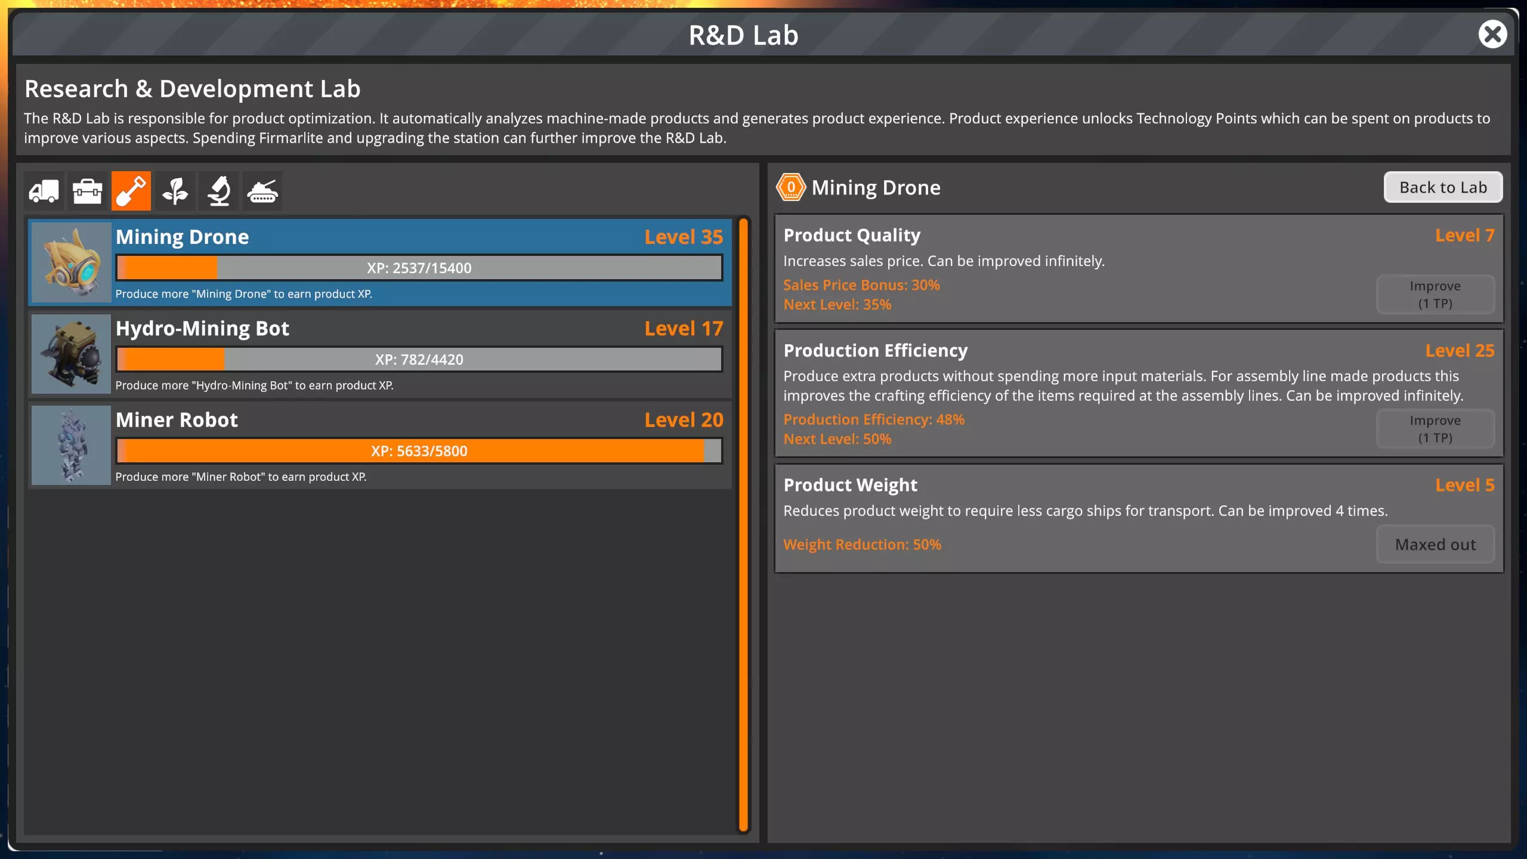Select the tank military category icon
This screenshot has height=859, width=1527.
click(262, 191)
